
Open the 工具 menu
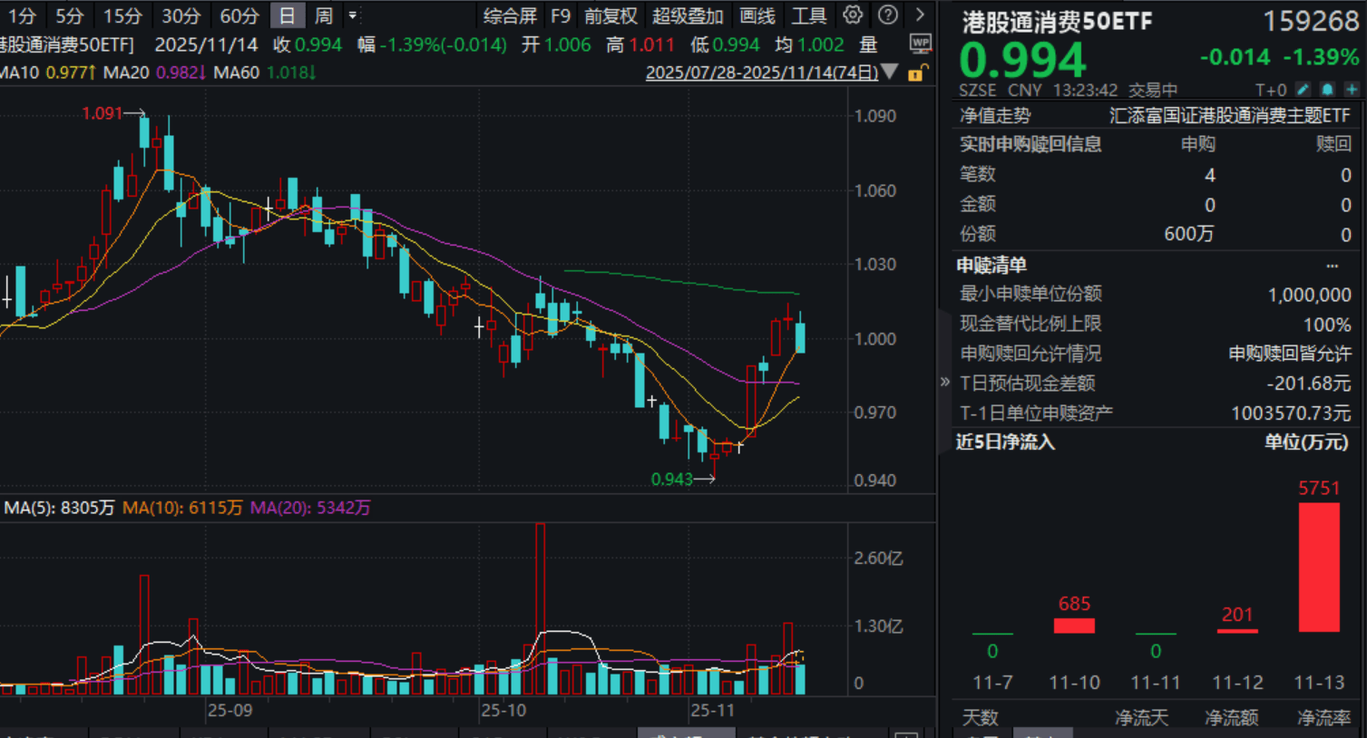pyautogui.click(x=807, y=15)
